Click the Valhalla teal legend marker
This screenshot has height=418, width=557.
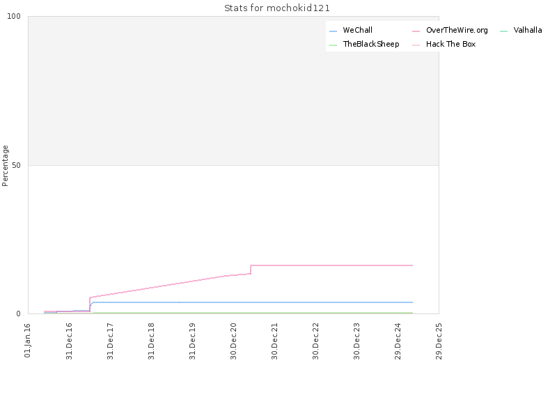click(x=503, y=31)
